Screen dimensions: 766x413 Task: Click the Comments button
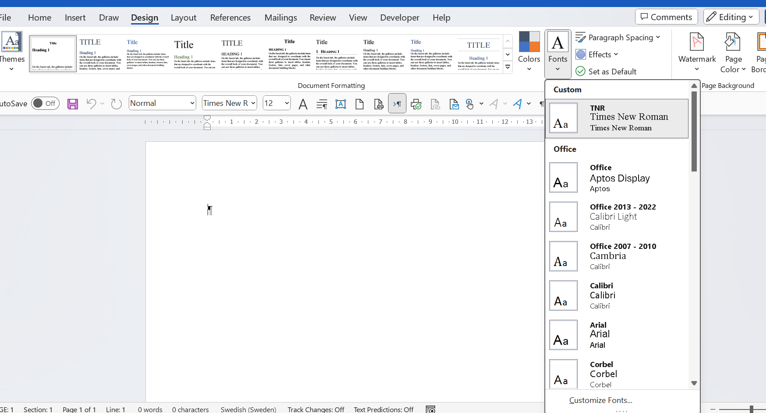coord(666,17)
